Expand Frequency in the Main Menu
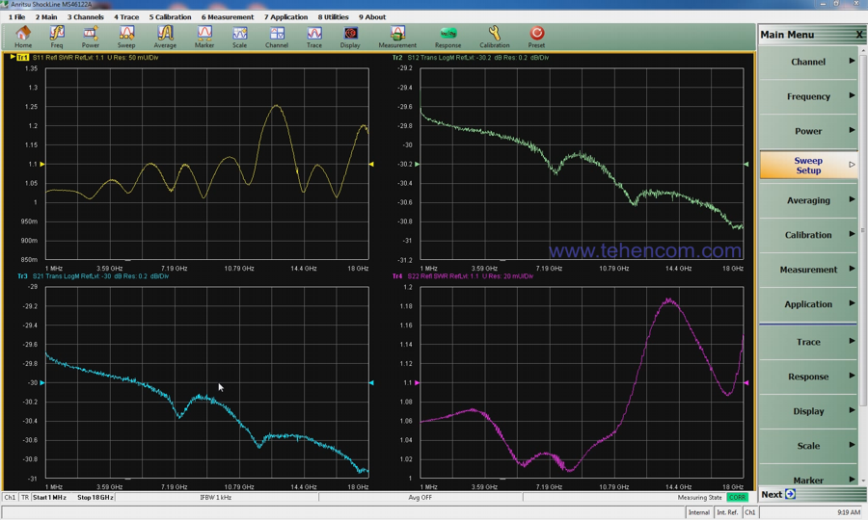Screen dimensions: 868x520 (808, 96)
